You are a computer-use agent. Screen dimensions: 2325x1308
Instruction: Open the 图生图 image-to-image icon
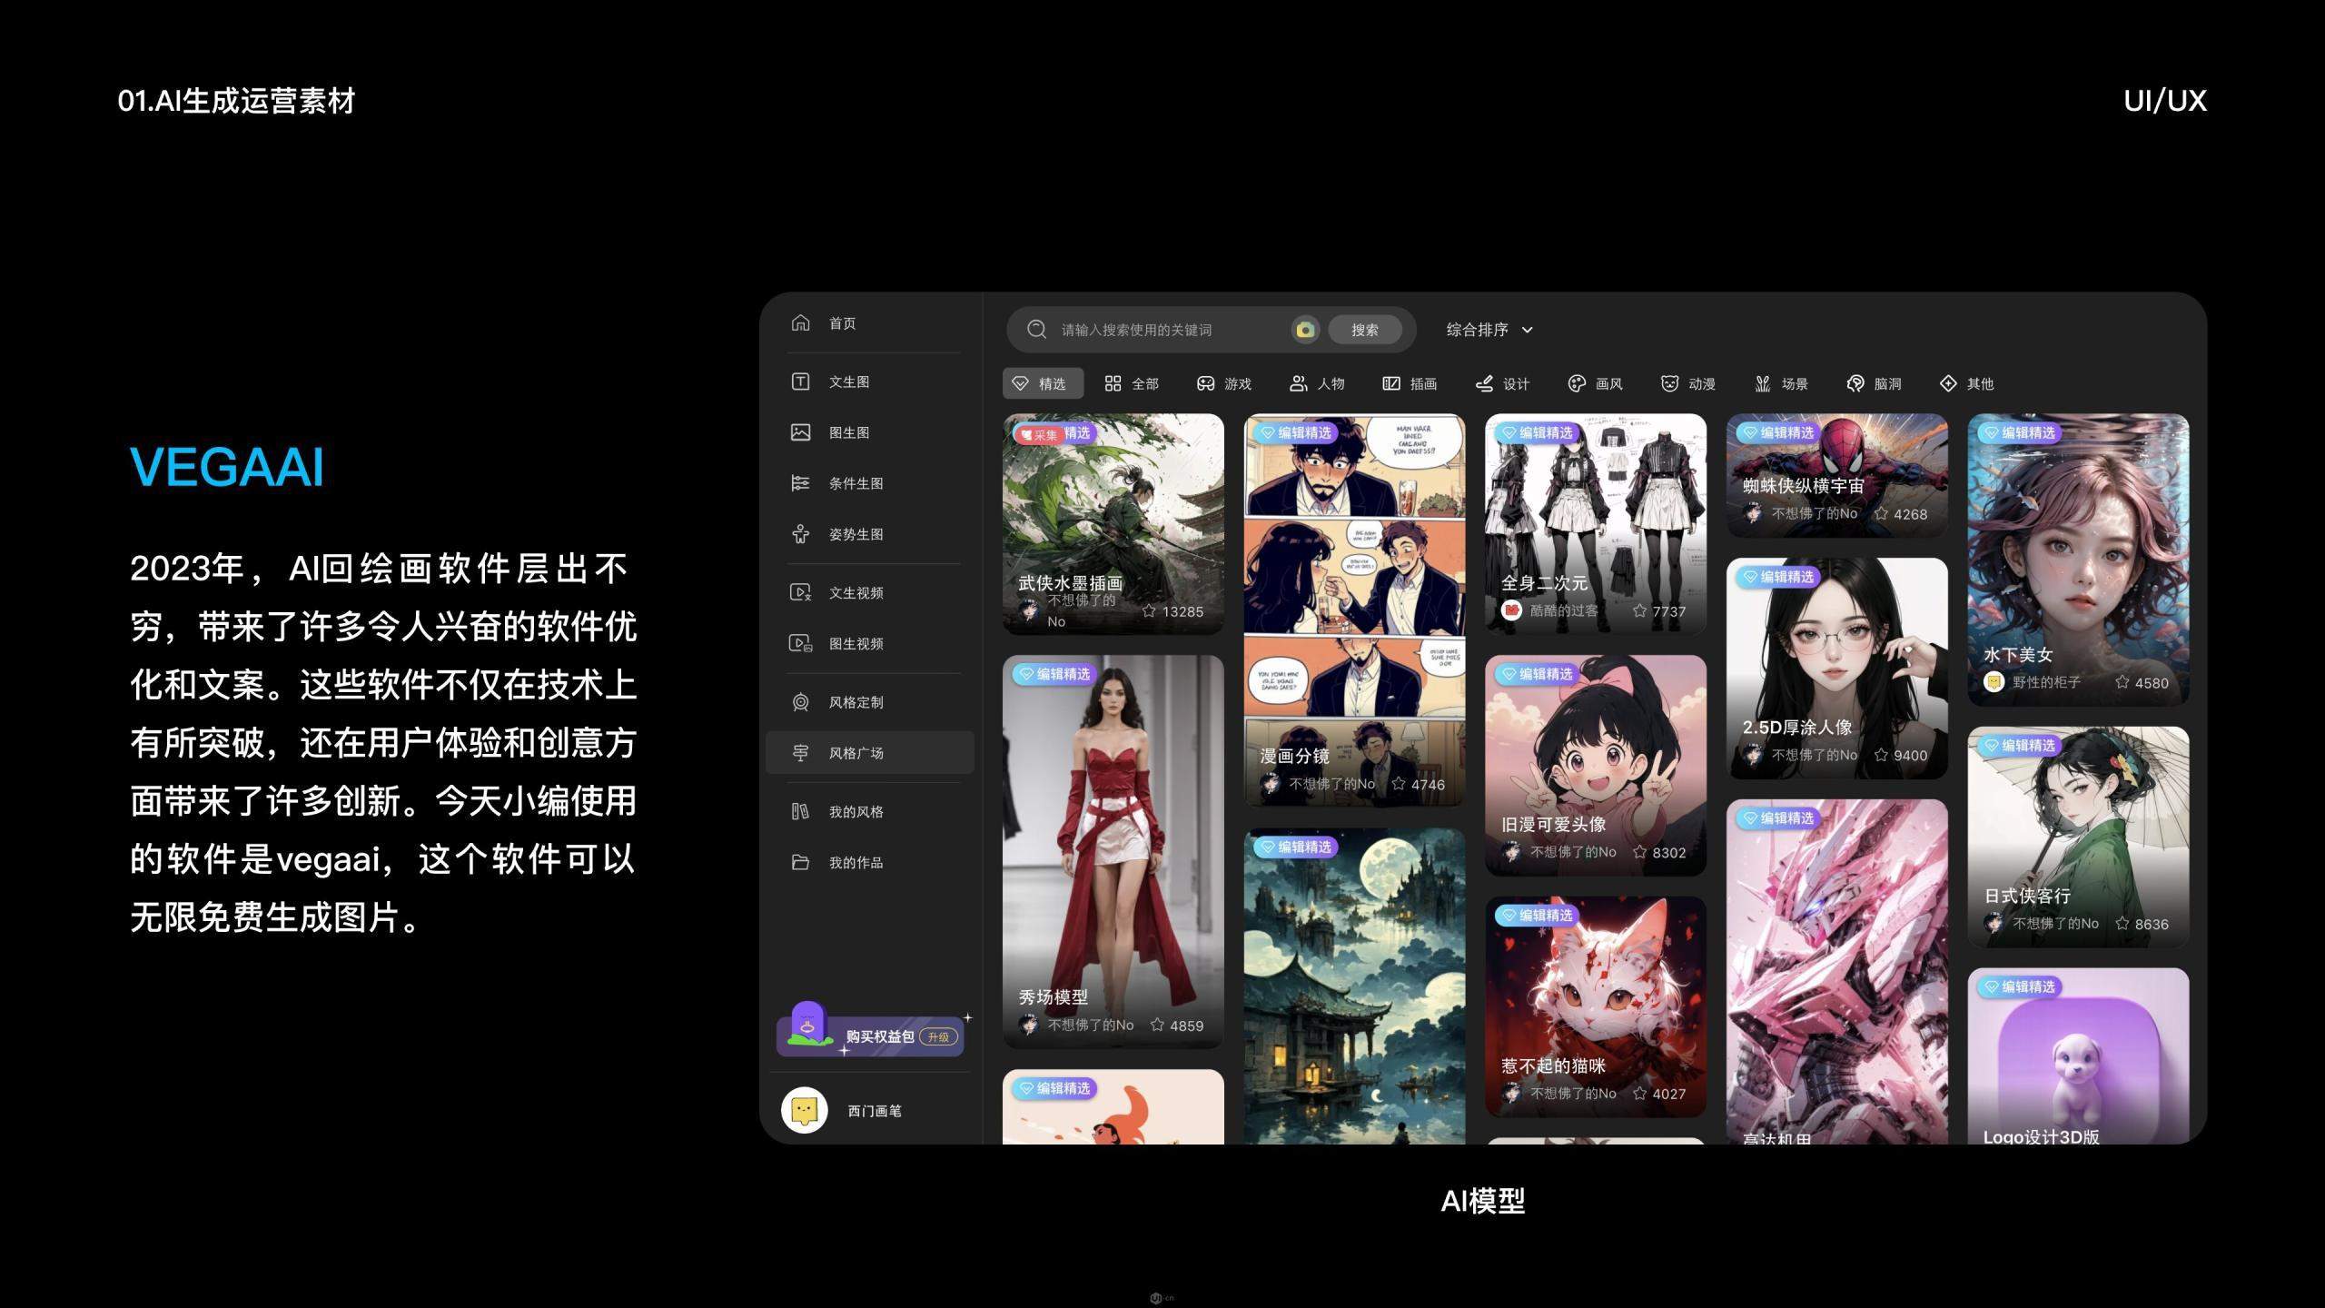click(800, 432)
